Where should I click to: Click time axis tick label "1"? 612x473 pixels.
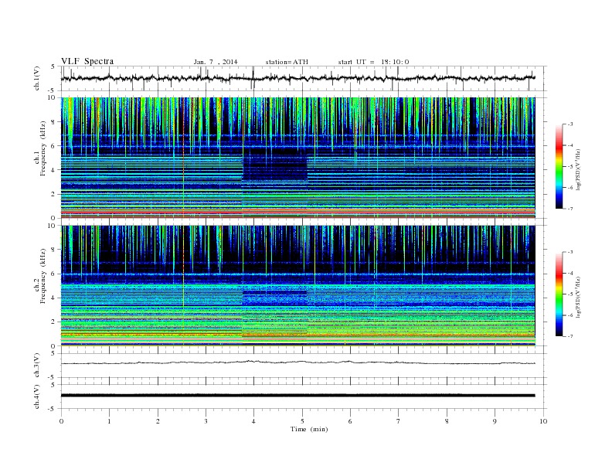[109, 421]
